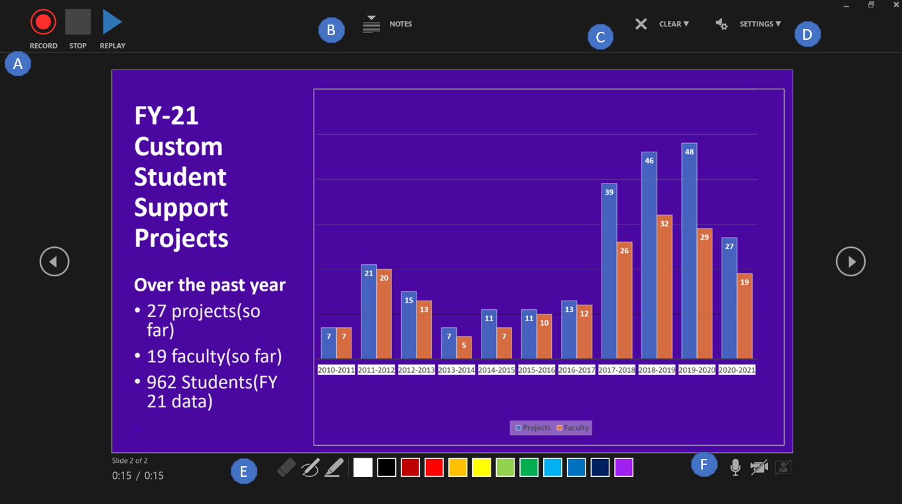Open the Clear dropdown menu

click(674, 24)
